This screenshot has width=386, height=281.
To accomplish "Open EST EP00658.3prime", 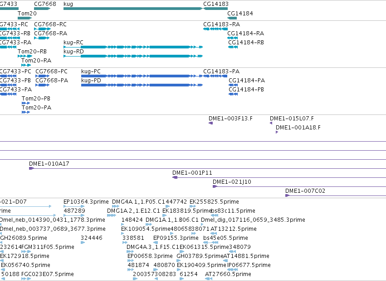I will click(x=131, y=261).
